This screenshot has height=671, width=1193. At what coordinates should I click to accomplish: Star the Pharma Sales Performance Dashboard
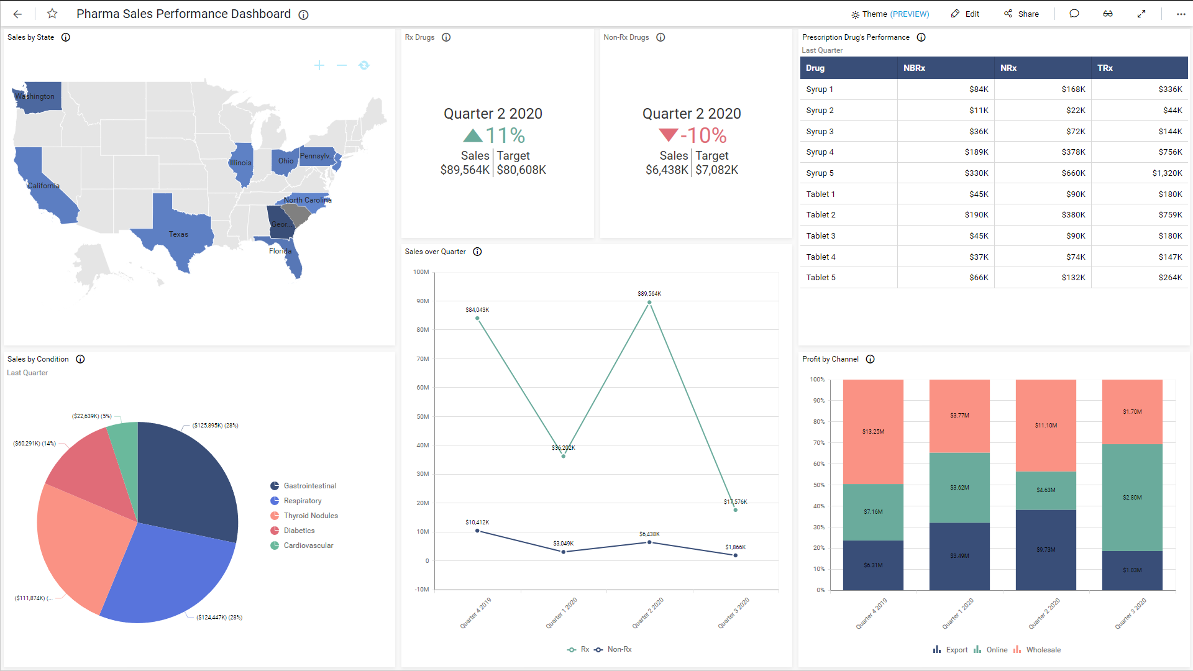[x=52, y=14]
